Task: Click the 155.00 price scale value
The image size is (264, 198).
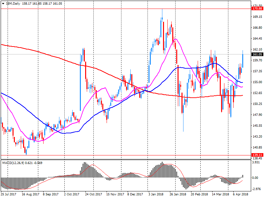Action: [257, 82]
